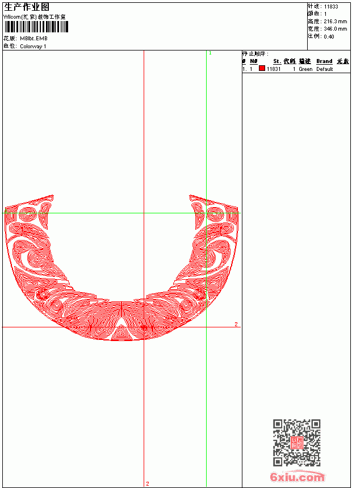Select the width value '346.0 mm'
Image resolution: width=352 pixels, height=488 pixels.
click(335, 29)
